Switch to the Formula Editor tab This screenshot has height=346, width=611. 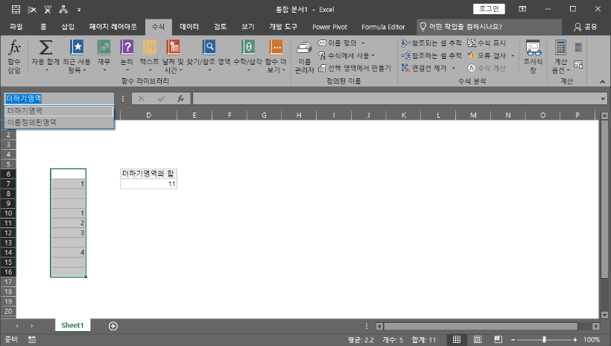383,27
